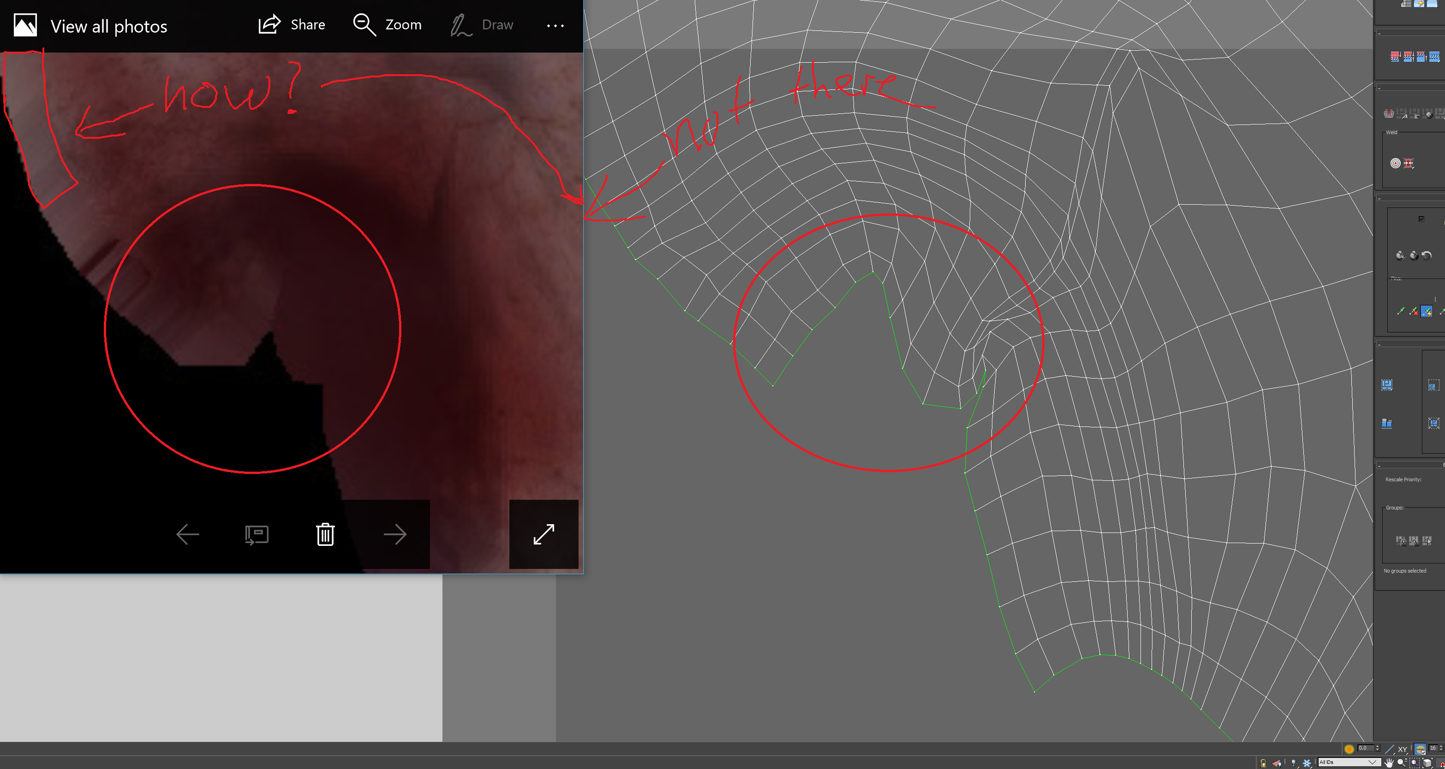1445x769 pixels.
Task: Click the snowflake Freeze Selected icon
Action: 1307,764
